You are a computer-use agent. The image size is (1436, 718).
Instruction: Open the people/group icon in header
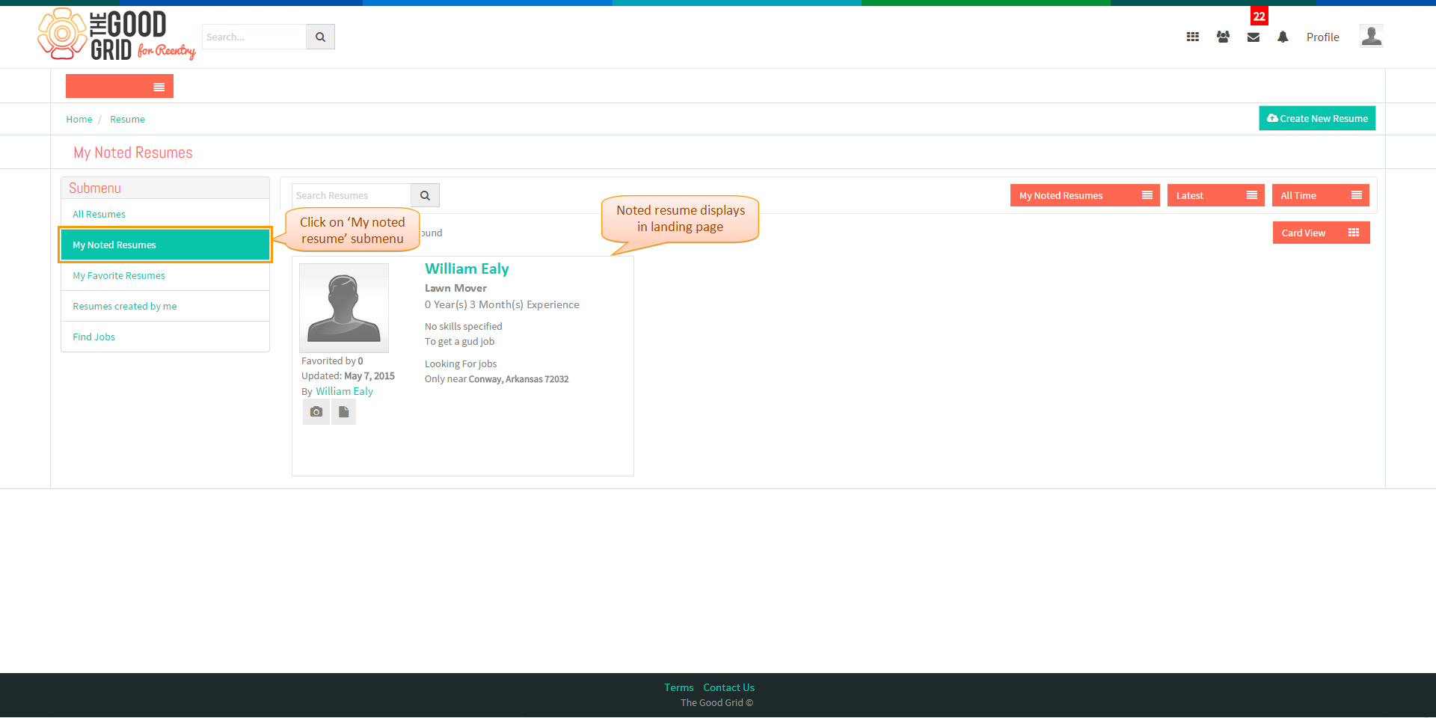click(x=1223, y=37)
